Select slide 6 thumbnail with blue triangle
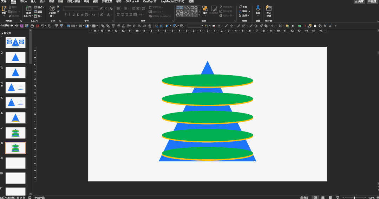Image resolution: width=379 pixels, height=199 pixels. click(15, 118)
